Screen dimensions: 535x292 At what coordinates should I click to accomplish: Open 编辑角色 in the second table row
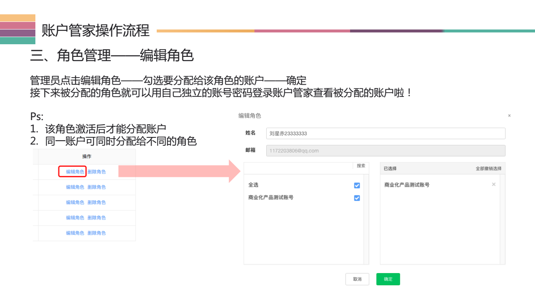[75, 187]
